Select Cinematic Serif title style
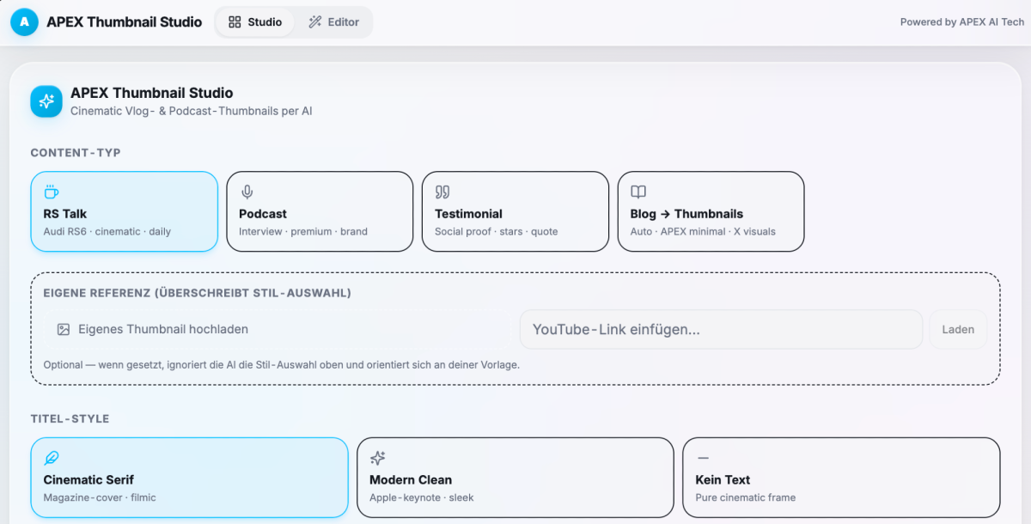 click(190, 478)
